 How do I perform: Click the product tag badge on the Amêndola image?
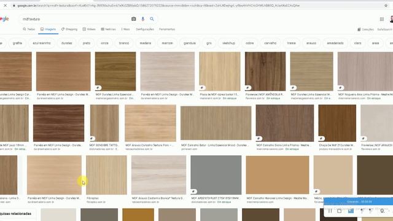click(x=248, y=88)
